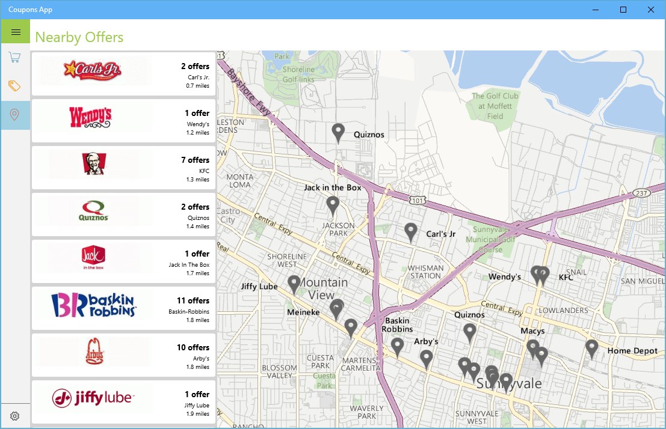Click the Nearby Offers page title
666x429 pixels.
tap(79, 37)
